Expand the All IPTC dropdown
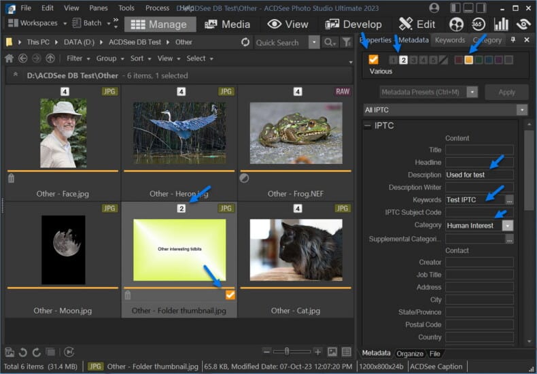Image resolution: width=537 pixels, height=374 pixels. [x=521, y=109]
